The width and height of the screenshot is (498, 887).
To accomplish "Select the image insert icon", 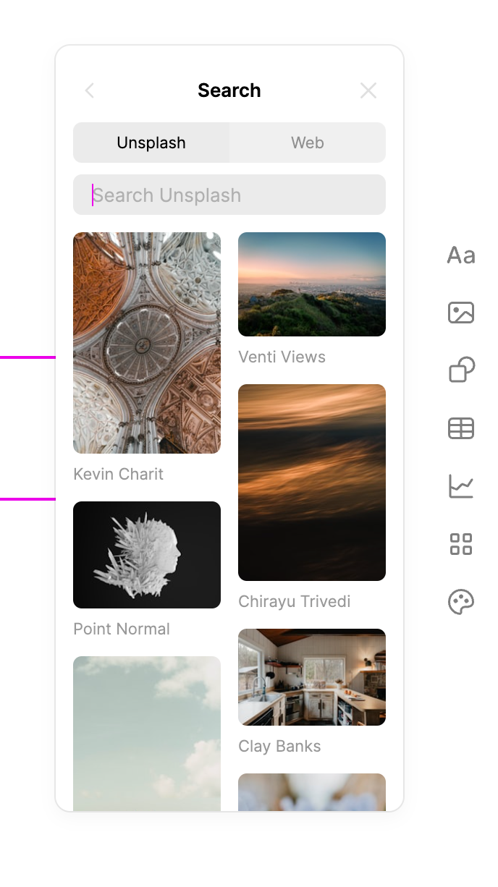I will (x=460, y=313).
